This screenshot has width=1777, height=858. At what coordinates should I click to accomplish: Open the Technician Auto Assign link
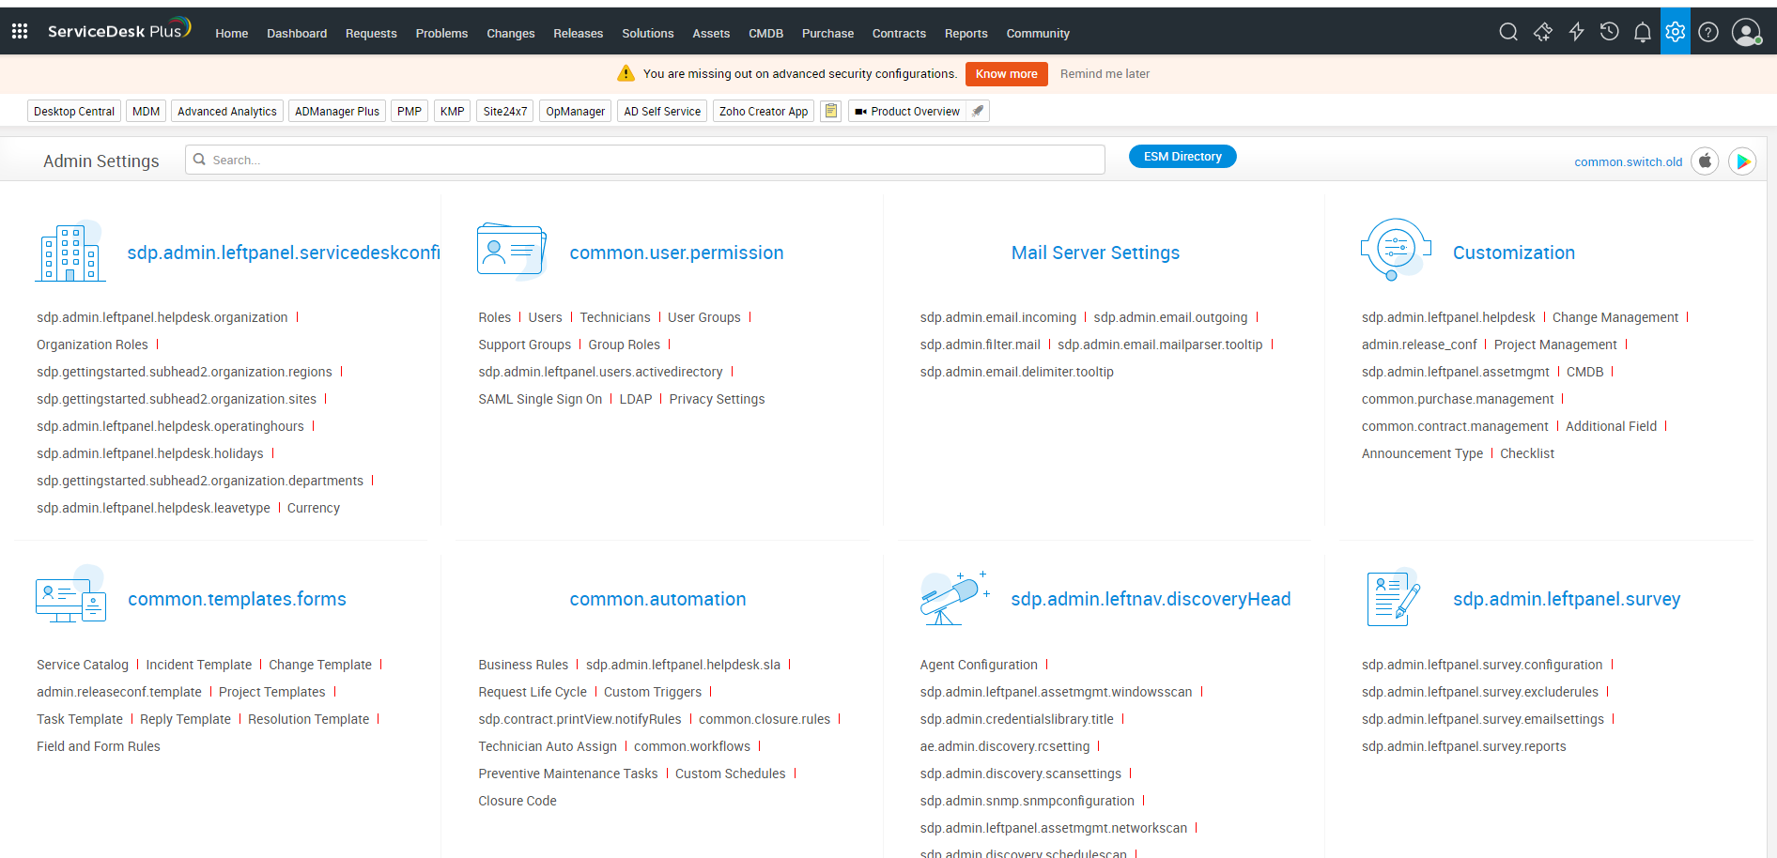pyautogui.click(x=548, y=746)
